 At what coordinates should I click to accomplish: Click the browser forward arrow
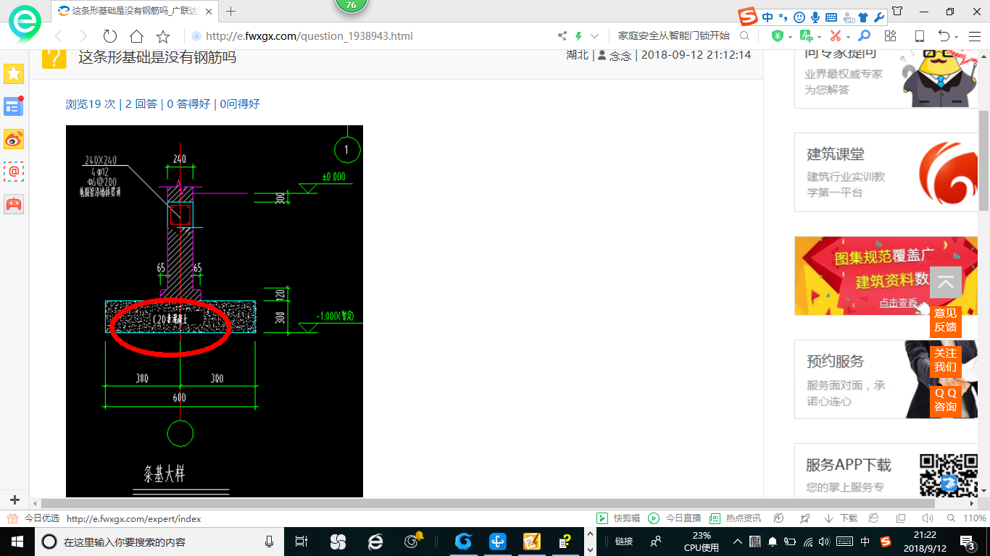click(x=83, y=36)
